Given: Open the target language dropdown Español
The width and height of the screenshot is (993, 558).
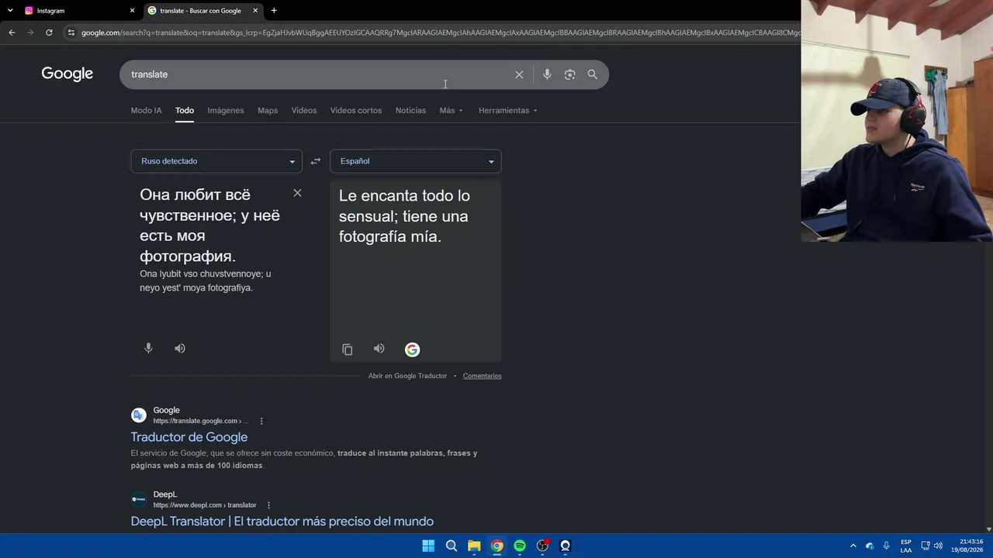Looking at the screenshot, I should pos(416,161).
